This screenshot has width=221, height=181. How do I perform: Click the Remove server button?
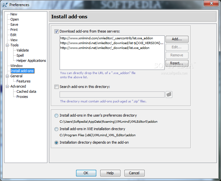pyautogui.click(x=177, y=55)
